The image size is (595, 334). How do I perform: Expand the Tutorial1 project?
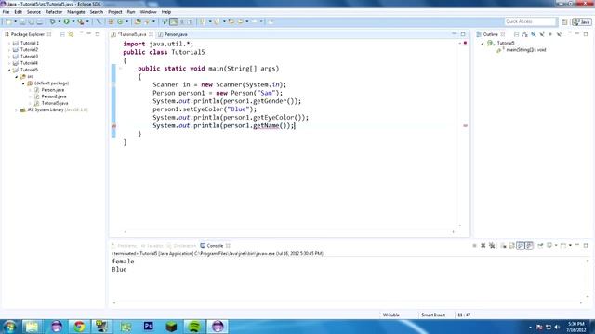[9, 44]
